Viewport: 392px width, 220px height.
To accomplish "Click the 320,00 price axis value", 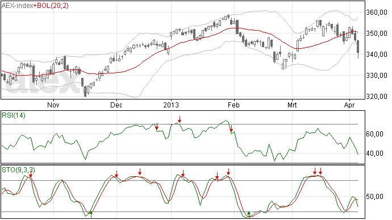I will (377, 97).
